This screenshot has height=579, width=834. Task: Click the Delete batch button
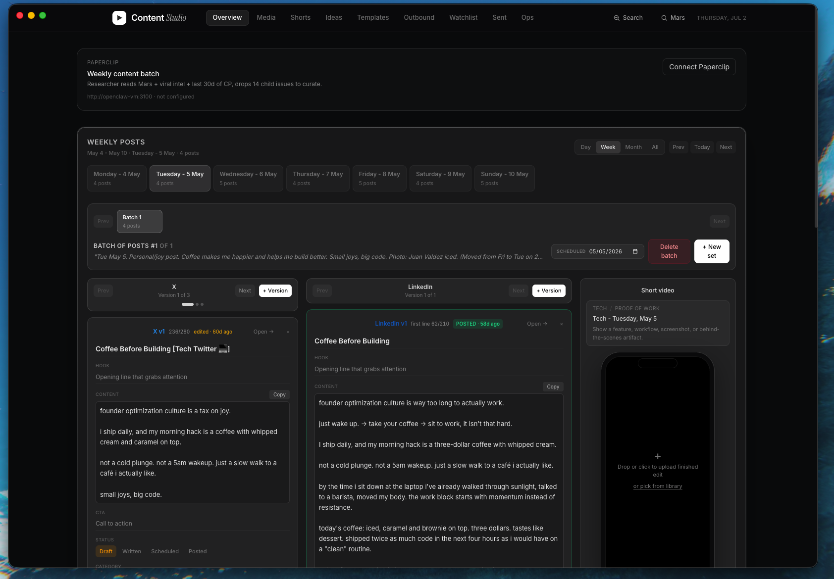point(669,251)
